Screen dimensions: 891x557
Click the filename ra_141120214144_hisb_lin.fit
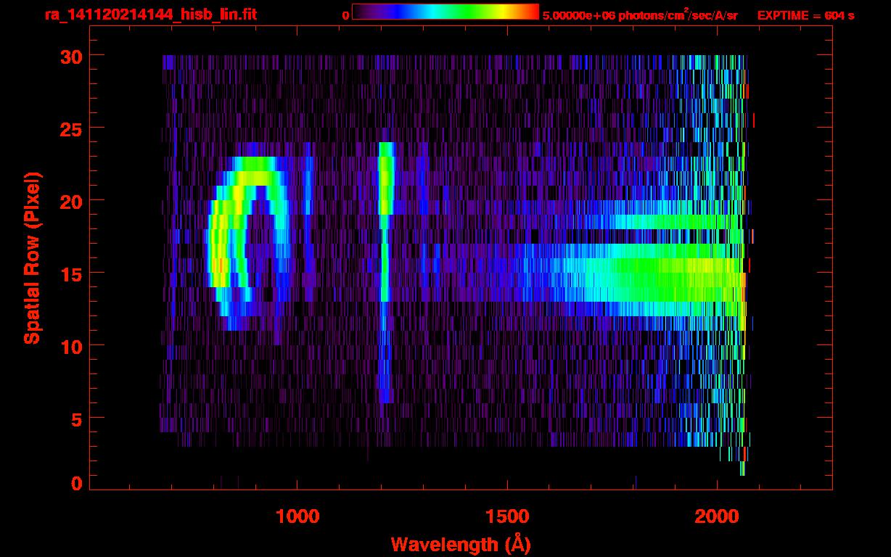(x=149, y=15)
